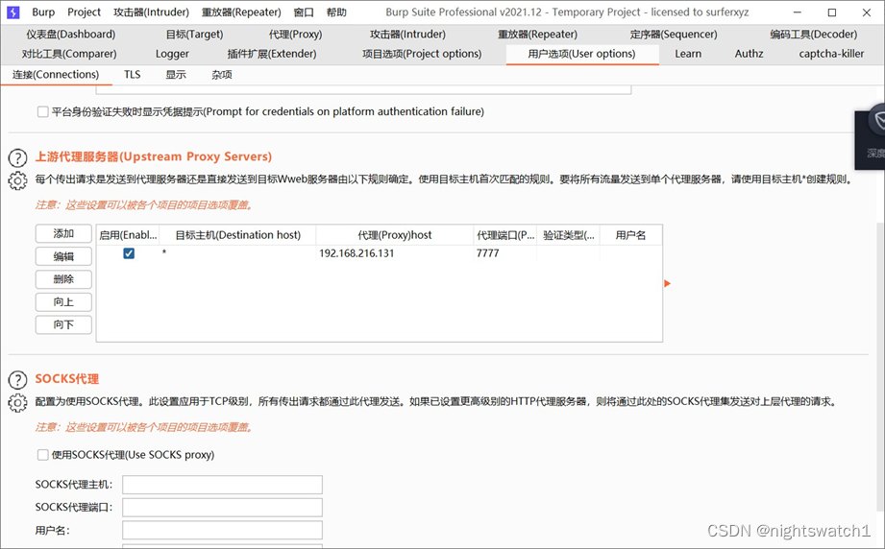
Task: Open help for Upstream Proxy Servers section
Action: pos(17,157)
